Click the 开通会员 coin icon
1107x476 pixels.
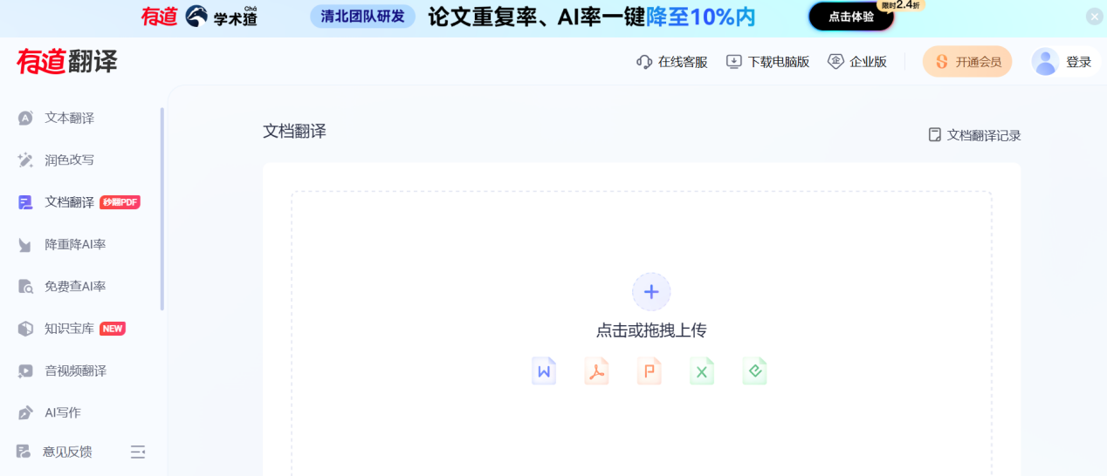click(941, 62)
